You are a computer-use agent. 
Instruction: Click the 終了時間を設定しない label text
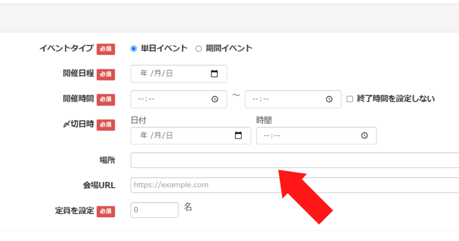click(395, 99)
